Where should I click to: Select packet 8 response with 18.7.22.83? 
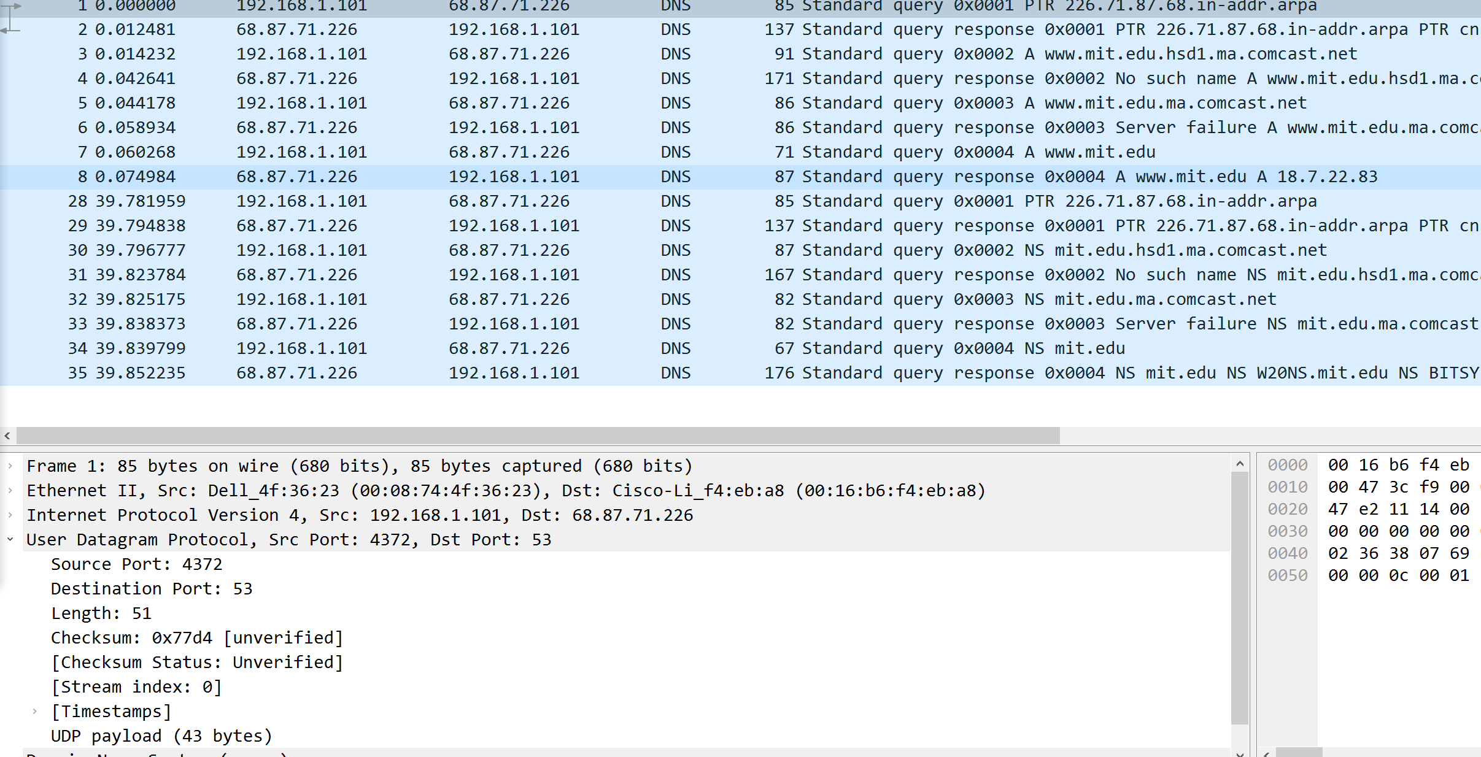(740, 177)
